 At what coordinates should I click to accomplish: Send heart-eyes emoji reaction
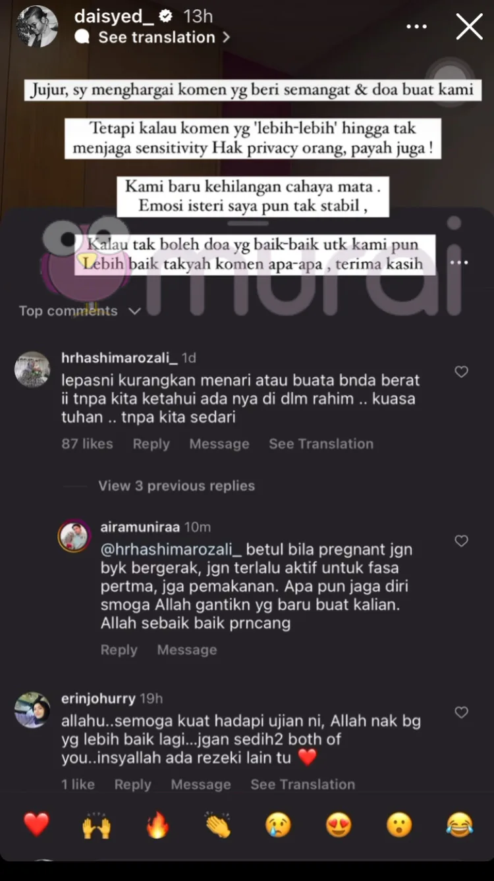tap(339, 824)
